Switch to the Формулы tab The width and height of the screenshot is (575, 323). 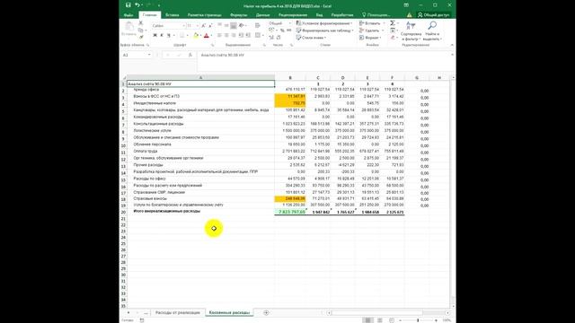[238, 15]
